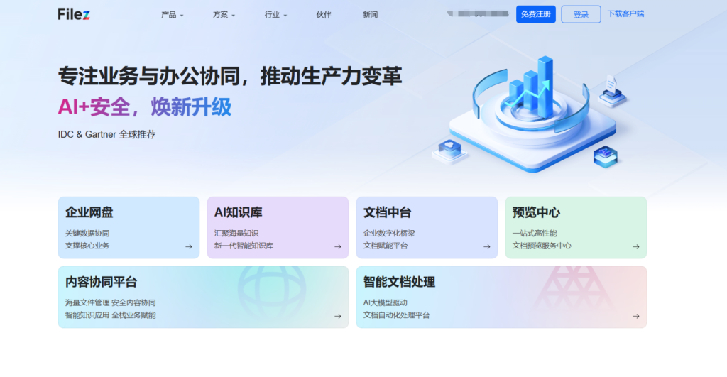Image resolution: width=727 pixels, height=377 pixels.
Task: Click the IDC & Gartner 全球推荐 text
Action: click(106, 134)
